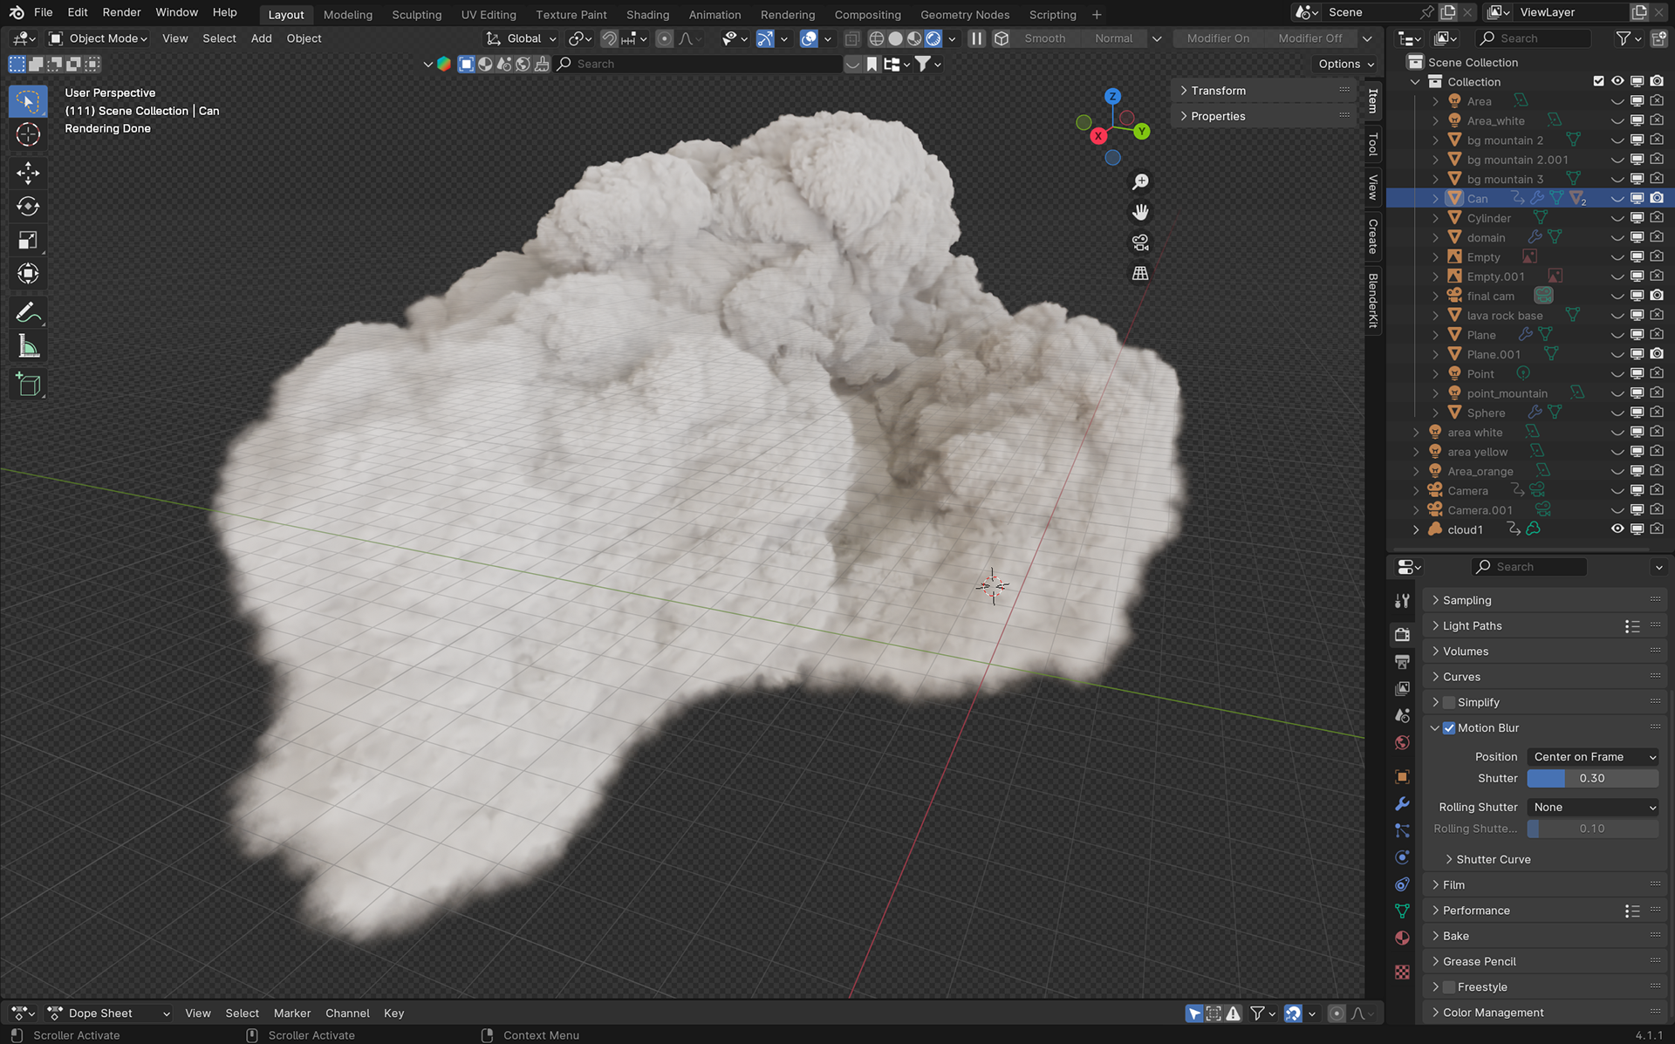This screenshot has height=1044, width=1675.
Task: Open the Position Center on Frame dropdown
Action: point(1593,757)
